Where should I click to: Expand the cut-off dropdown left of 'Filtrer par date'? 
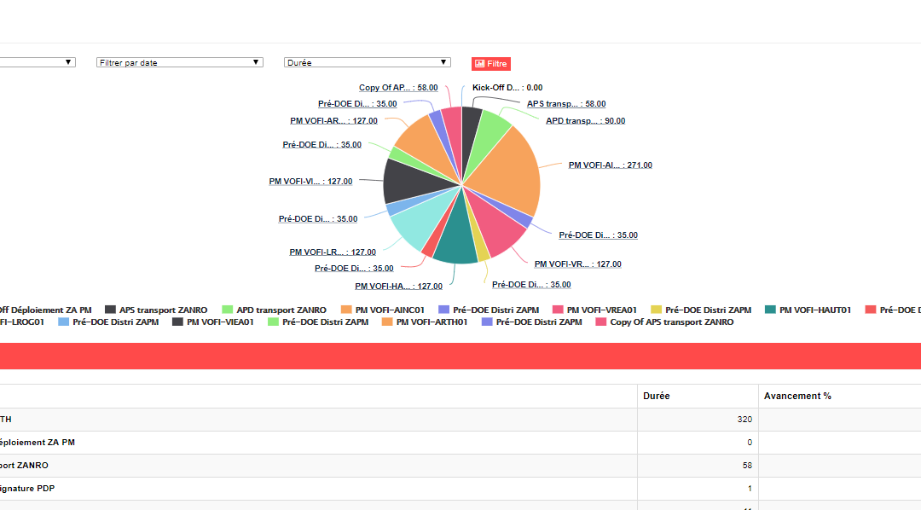(38, 62)
